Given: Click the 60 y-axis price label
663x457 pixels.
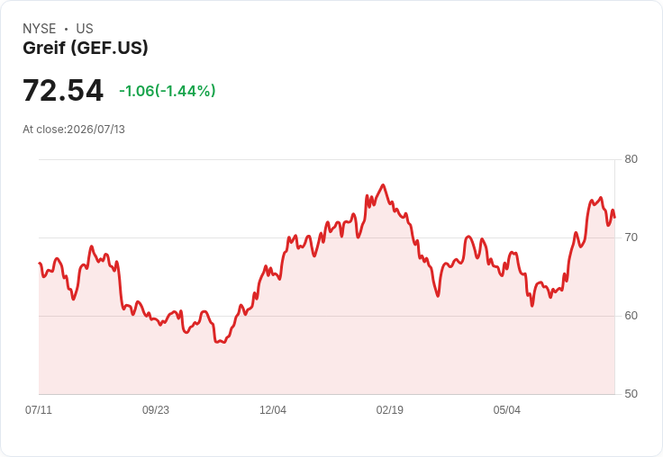Looking at the screenshot, I should tap(631, 316).
